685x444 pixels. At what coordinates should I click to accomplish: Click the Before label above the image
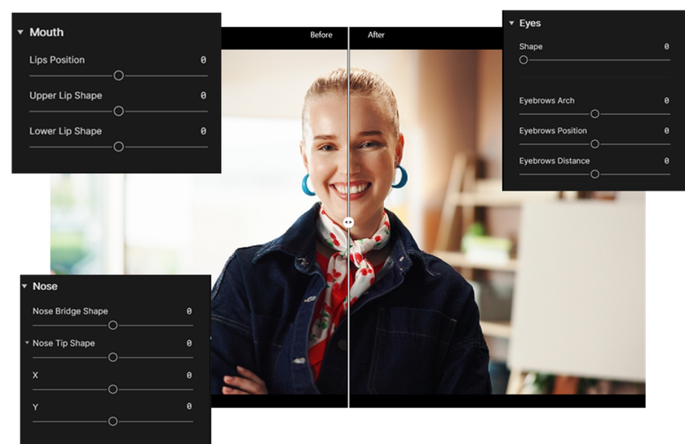point(321,35)
